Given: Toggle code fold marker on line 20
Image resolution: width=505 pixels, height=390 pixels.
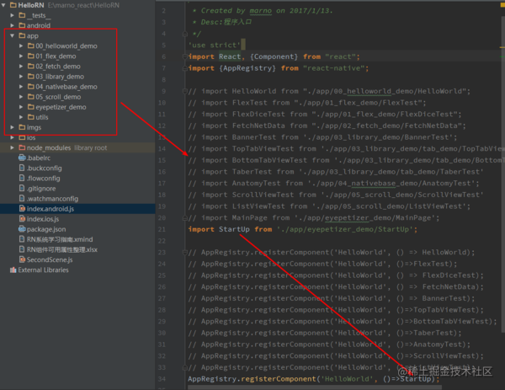Looking at the screenshot, I should (x=185, y=218).
